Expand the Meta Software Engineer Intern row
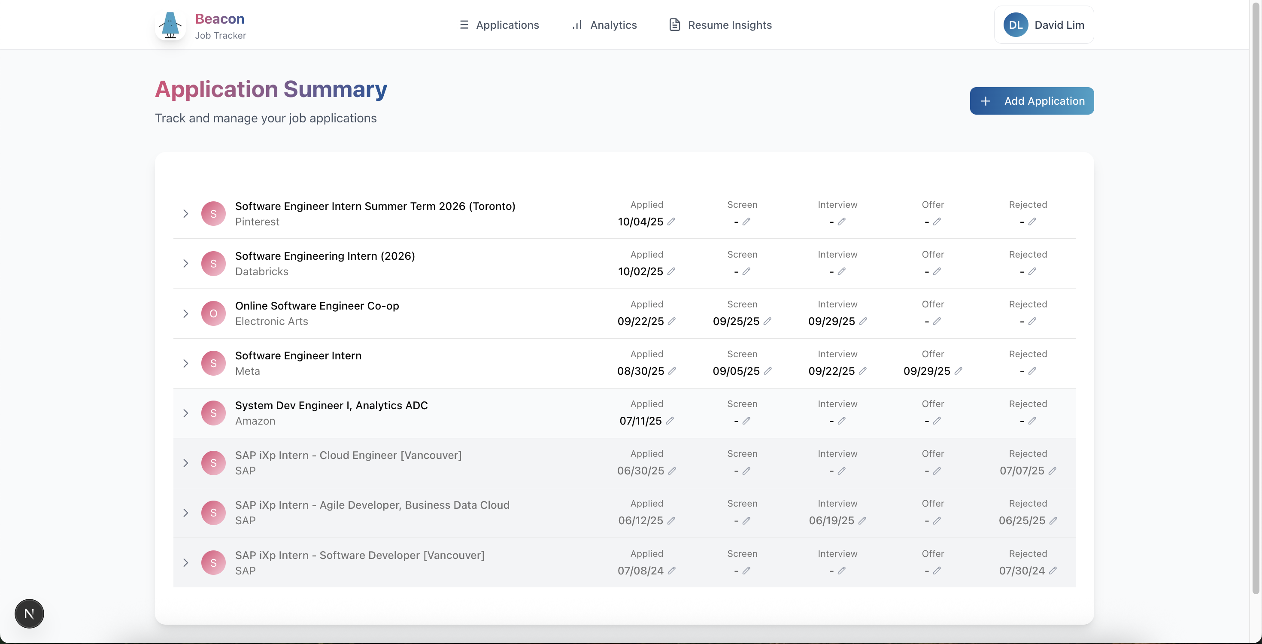1262x644 pixels. click(x=186, y=363)
